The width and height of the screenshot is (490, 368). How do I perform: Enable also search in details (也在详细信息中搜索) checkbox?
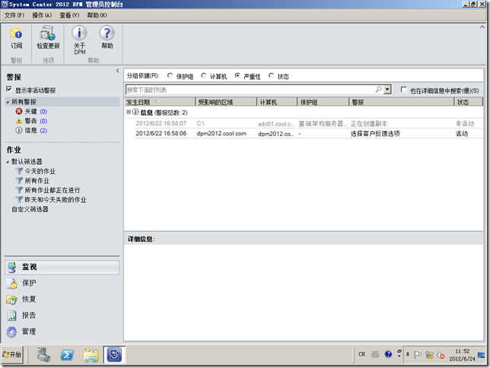pyautogui.click(x=403, y=90)
